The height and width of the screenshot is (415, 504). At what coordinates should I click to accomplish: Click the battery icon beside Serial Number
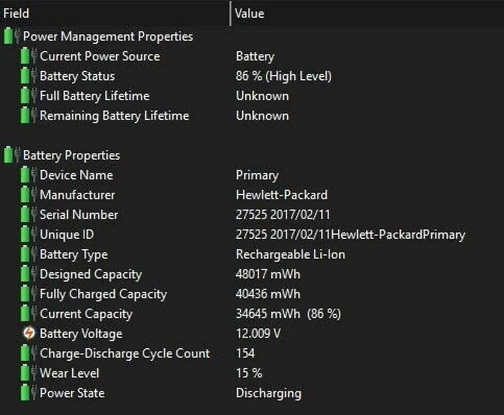tap(26, 215)
